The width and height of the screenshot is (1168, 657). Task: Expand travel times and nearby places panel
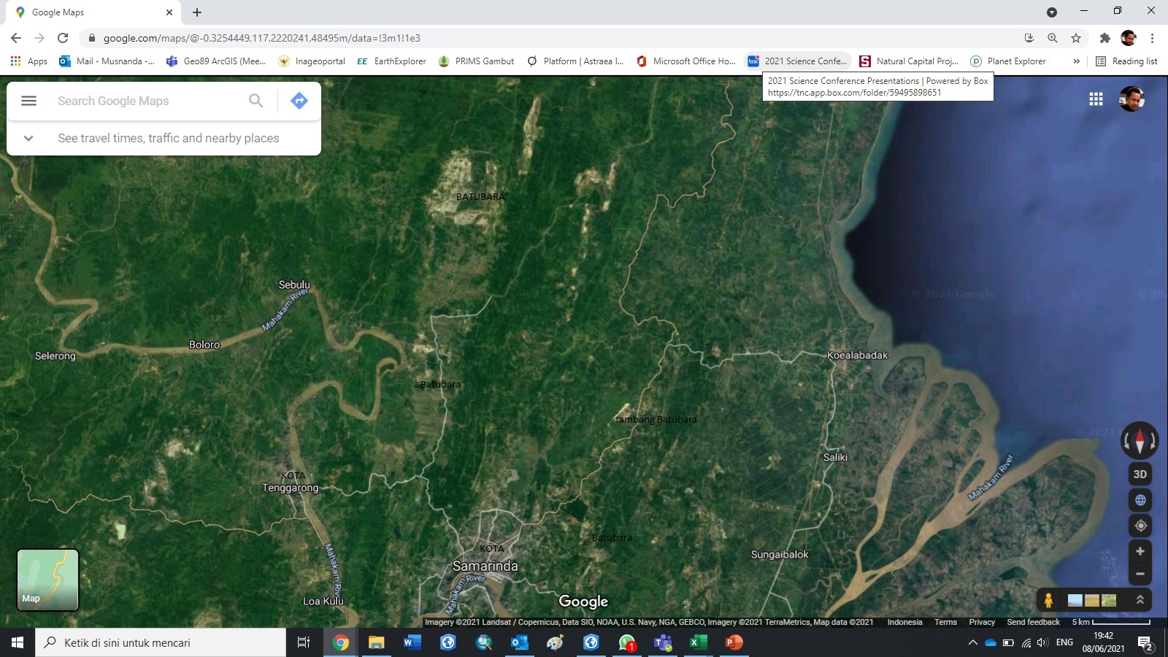point(28,138)
